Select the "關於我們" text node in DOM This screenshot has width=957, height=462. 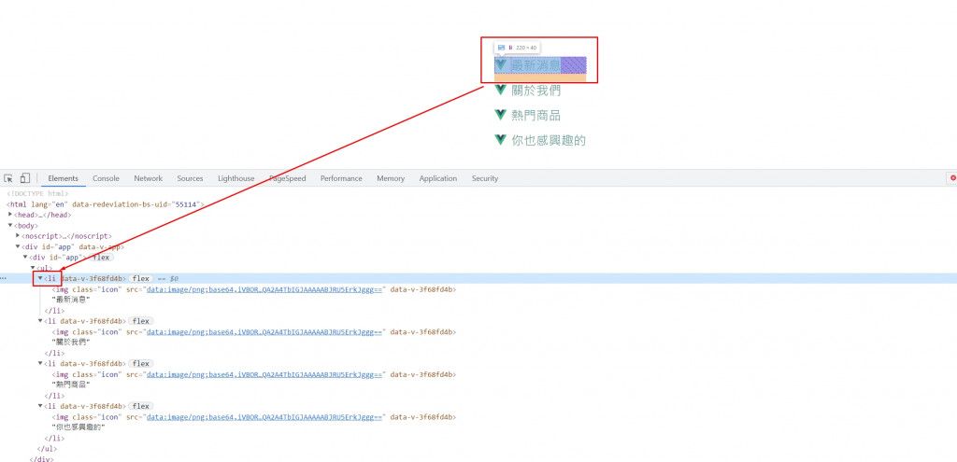tap(71, 343)
